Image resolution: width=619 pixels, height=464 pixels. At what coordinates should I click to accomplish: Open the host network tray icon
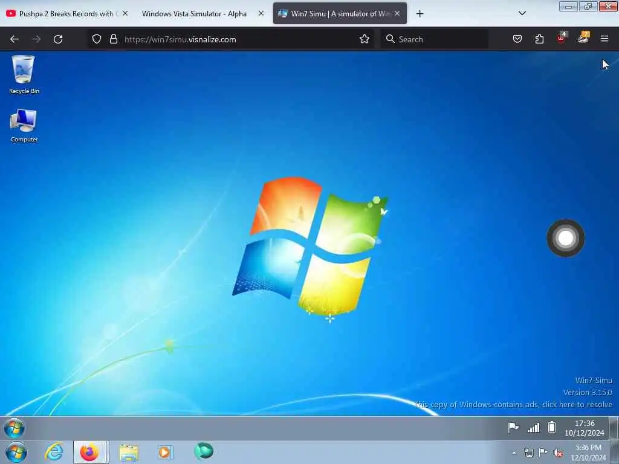pos(528,453)
